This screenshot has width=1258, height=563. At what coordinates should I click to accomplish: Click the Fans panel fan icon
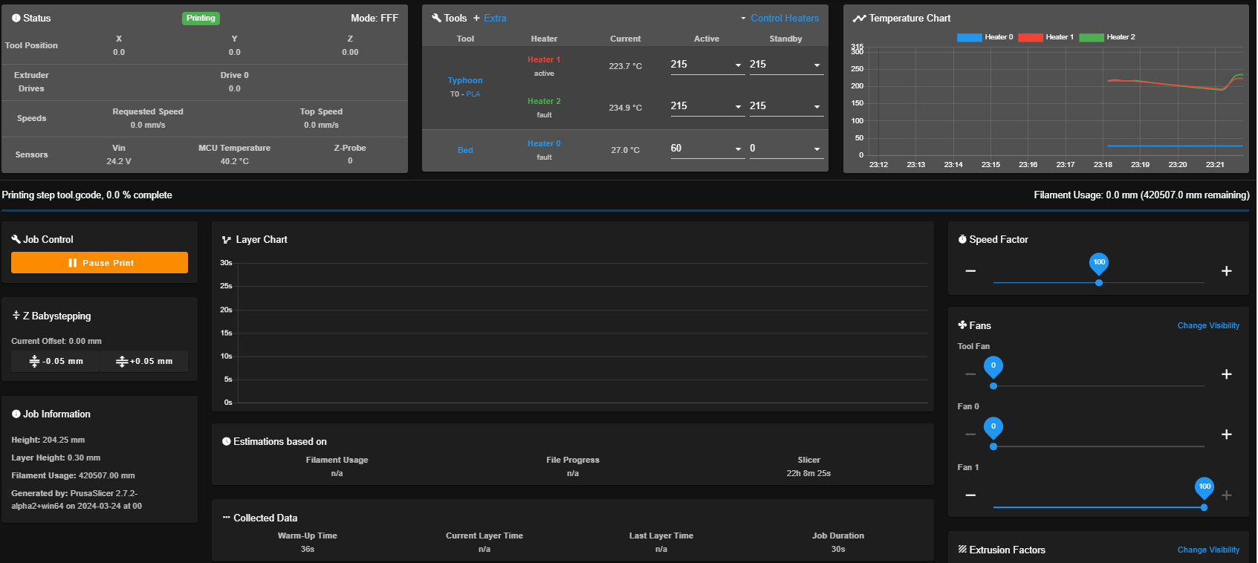(x=962, y=325)
